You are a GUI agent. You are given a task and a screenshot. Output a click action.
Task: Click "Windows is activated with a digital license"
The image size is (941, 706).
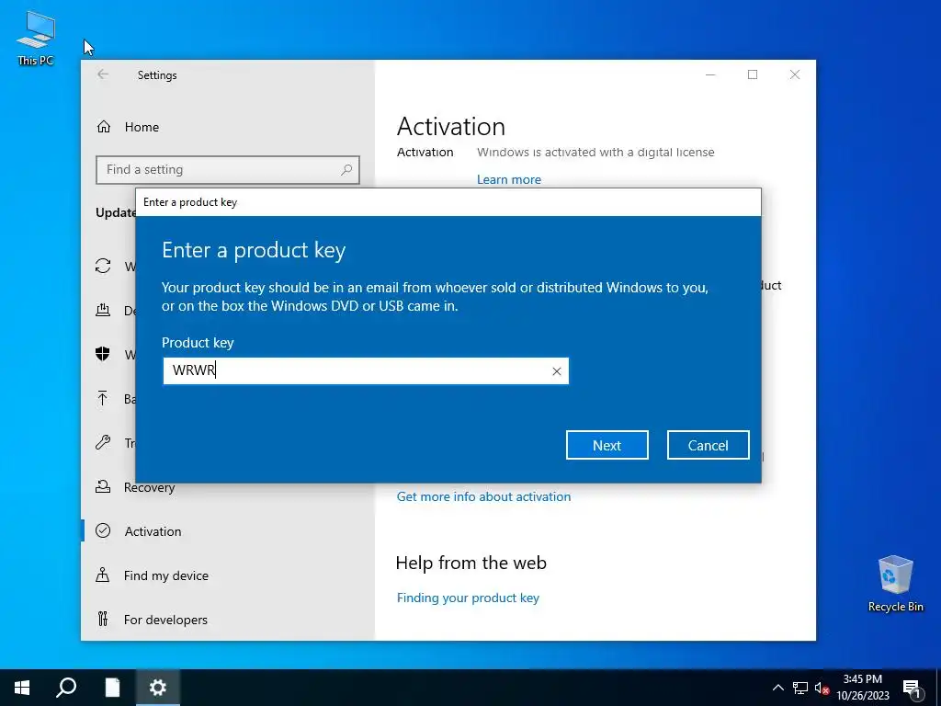(x=595, y=152)
